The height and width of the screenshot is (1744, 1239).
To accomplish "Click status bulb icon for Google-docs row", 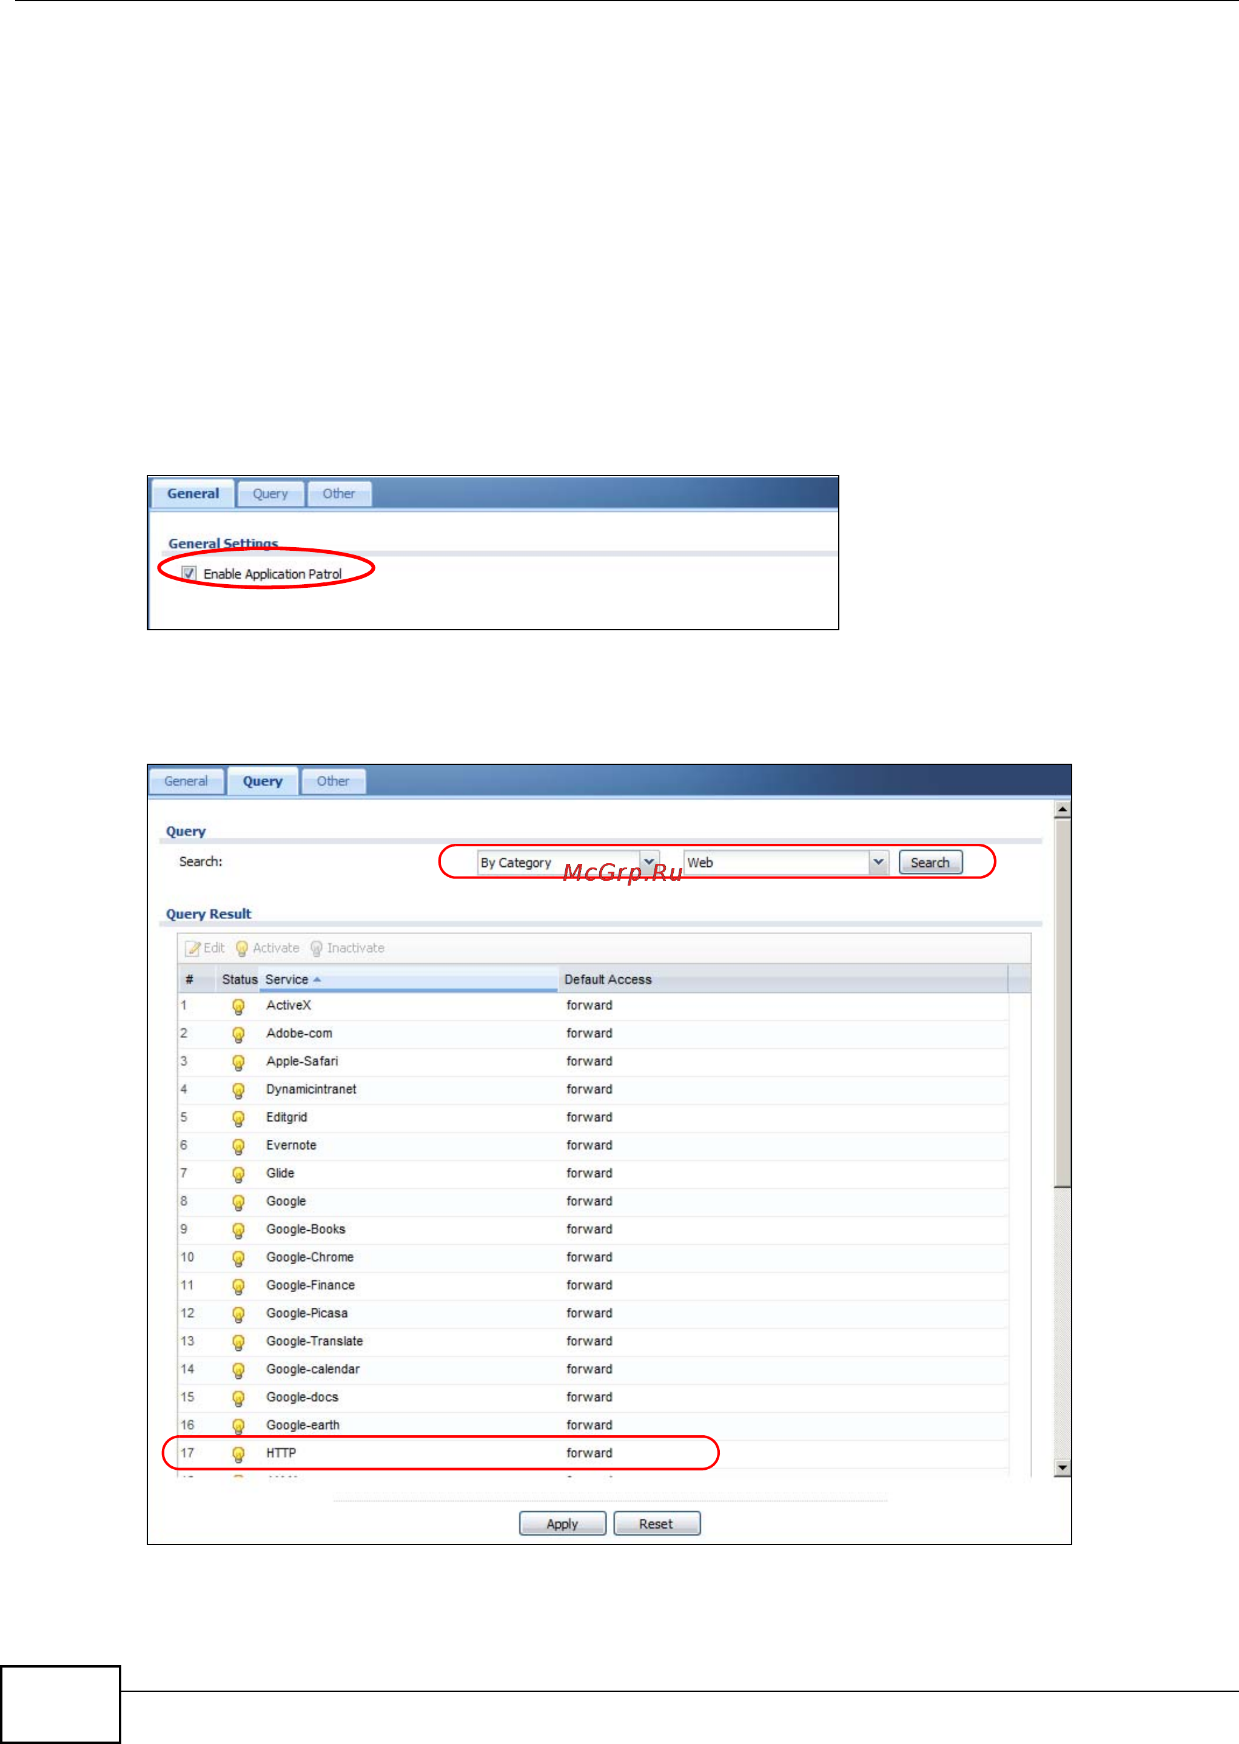I will (238, 1398).
